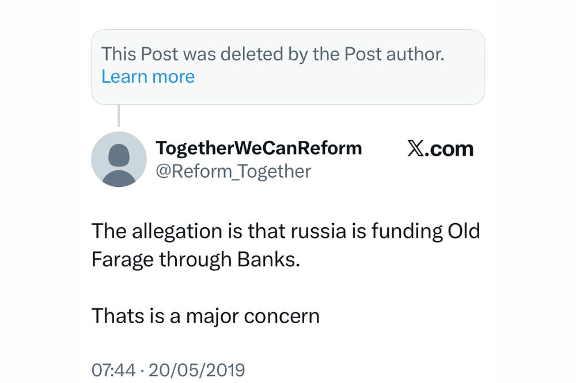Screen dimensions: 576x383
Task: Click the thread connector line above avatar
Action: (x=119, y=116)
